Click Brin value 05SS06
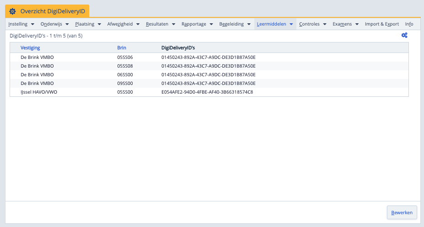Screen dimensions: 424x227 pos(125,57)
